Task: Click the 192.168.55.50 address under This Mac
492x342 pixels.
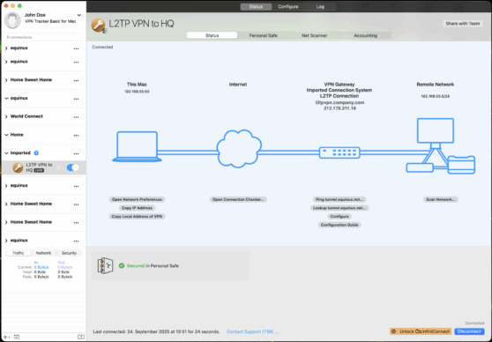Action: 137,92
